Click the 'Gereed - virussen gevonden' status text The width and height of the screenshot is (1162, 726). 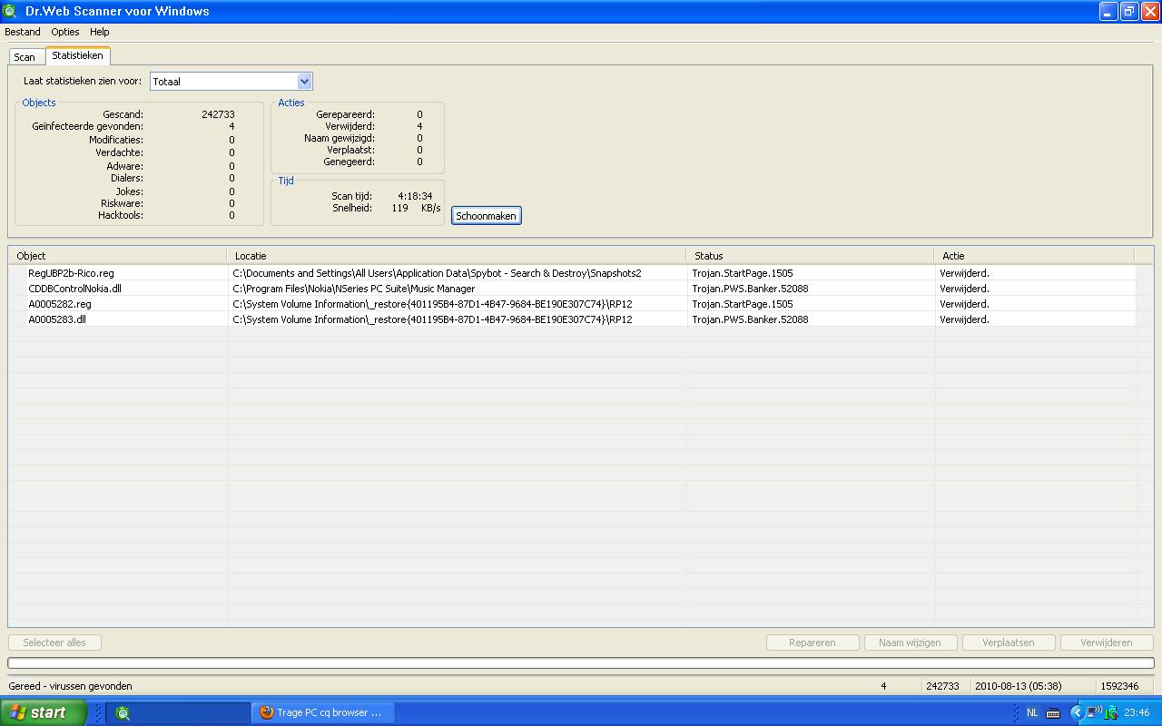pos(70,686)
